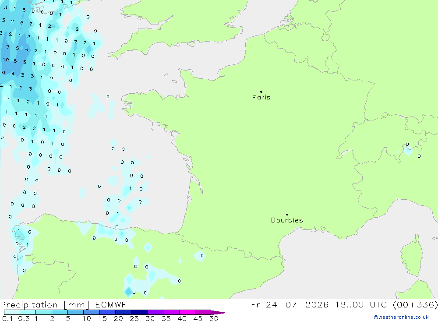Viewport: 438px width, 321px height.
Task: Click the forecast date 'Fr 24-07-2026'
Action: click(x=290, y=305)
